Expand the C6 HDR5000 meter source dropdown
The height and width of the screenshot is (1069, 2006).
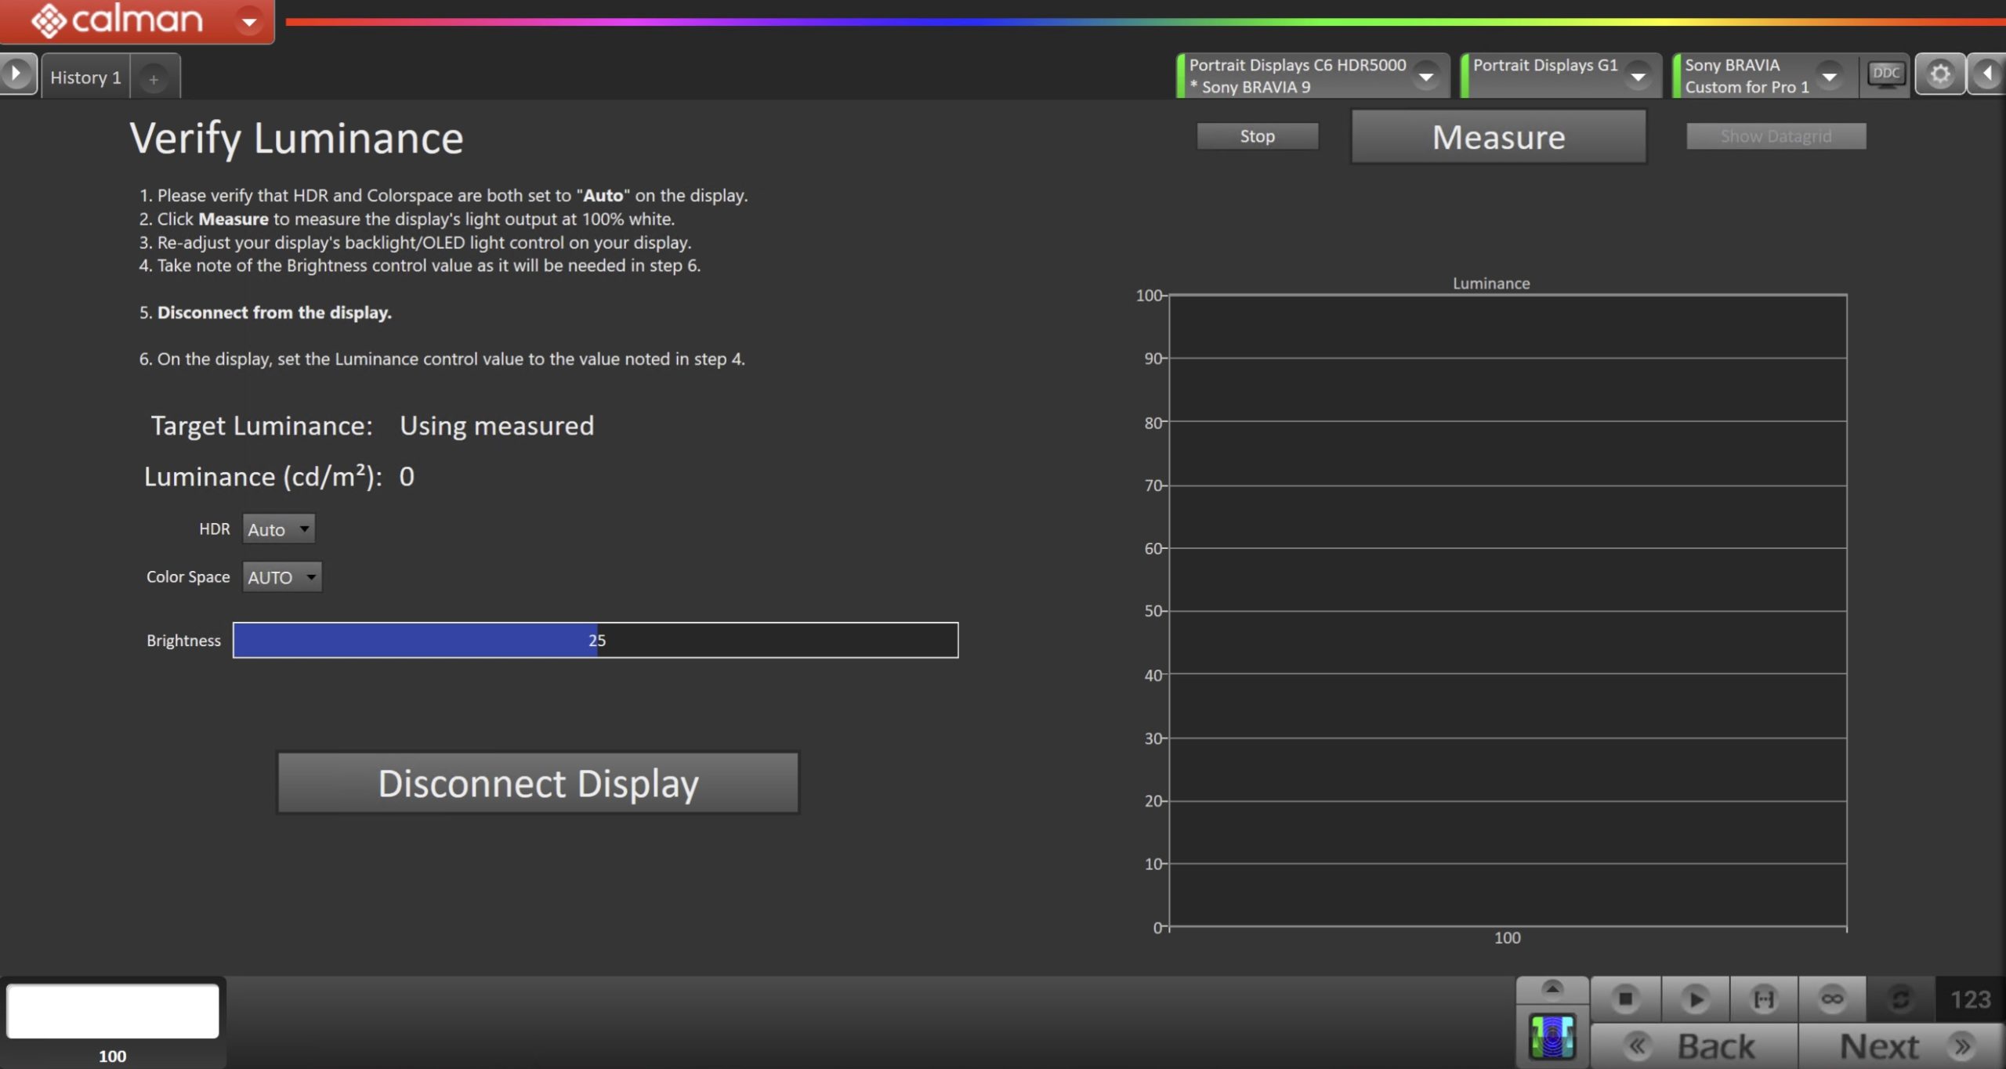coord(1426,76)
